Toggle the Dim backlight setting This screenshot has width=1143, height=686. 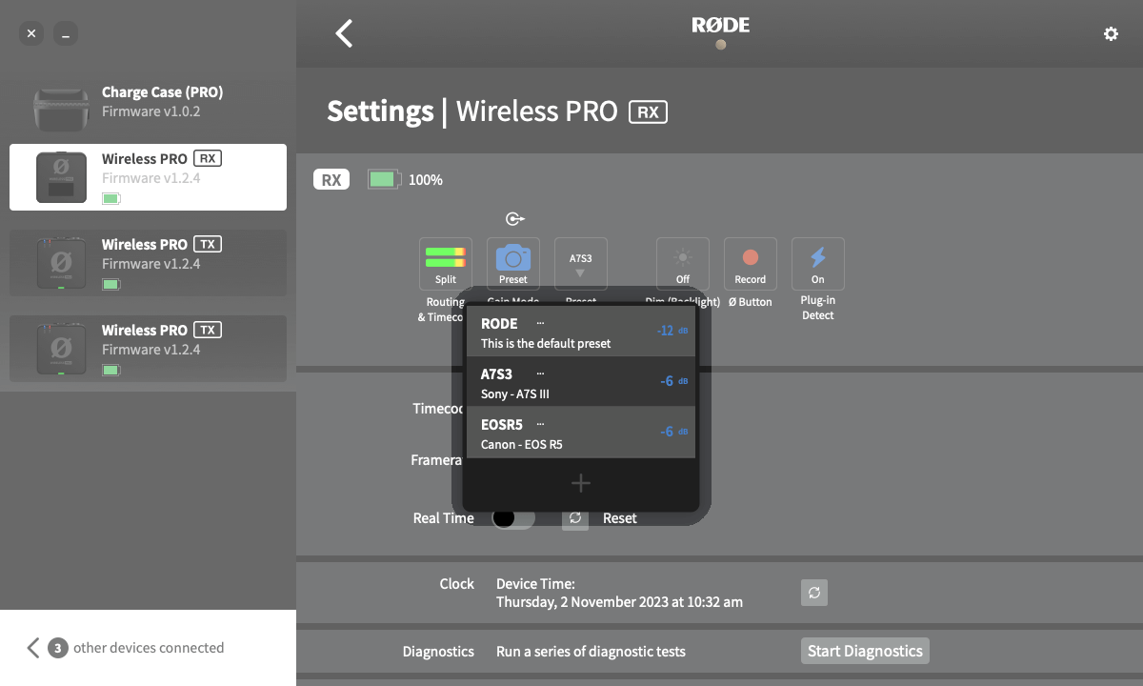point(682,257)
